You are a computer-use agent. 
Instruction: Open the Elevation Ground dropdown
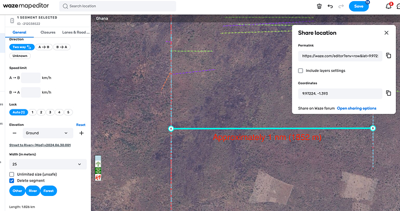(48, 133)
